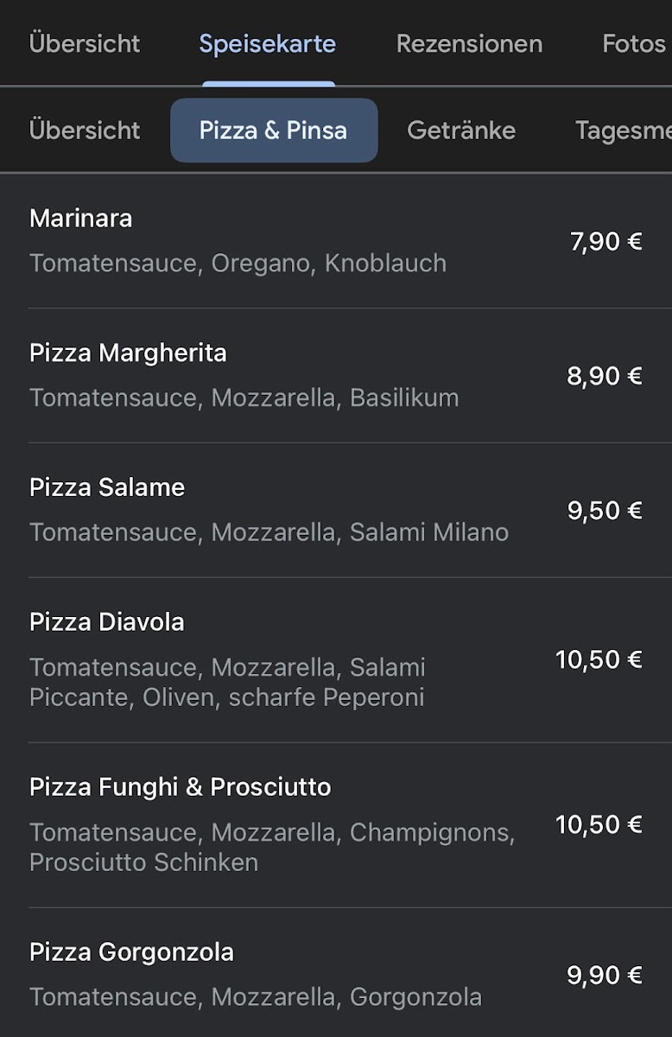Choose the Pizza Gorgonzola entry
This screenshot has height=1037, width=672.
pos(131,952)
